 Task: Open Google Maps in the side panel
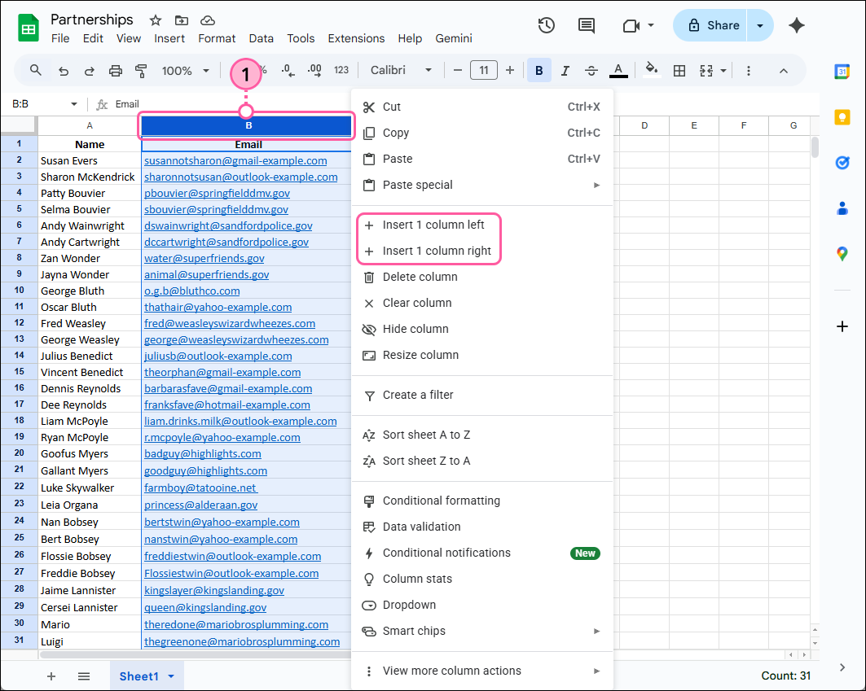coord(843,253)
